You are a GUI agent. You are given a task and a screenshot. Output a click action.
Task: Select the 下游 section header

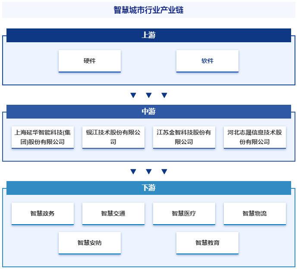click(149, 188)
